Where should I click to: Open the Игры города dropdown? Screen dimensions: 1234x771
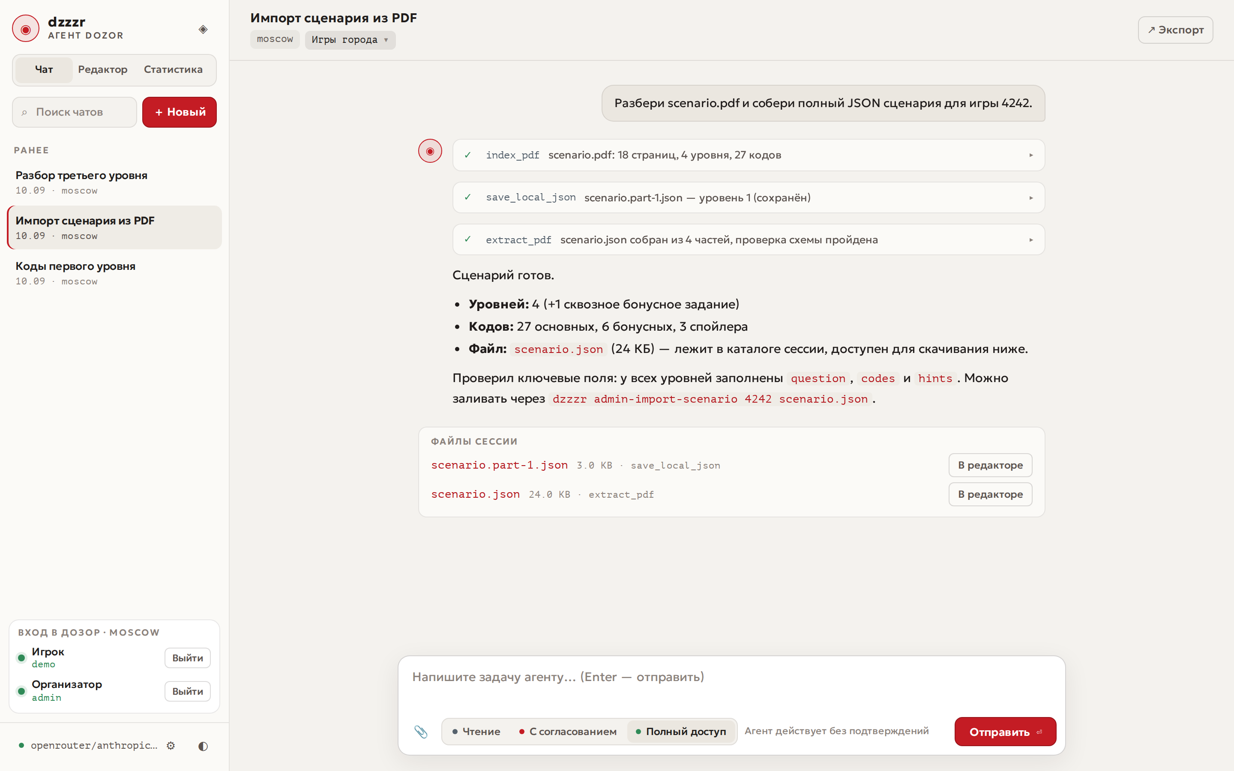(x=350, y=40)
